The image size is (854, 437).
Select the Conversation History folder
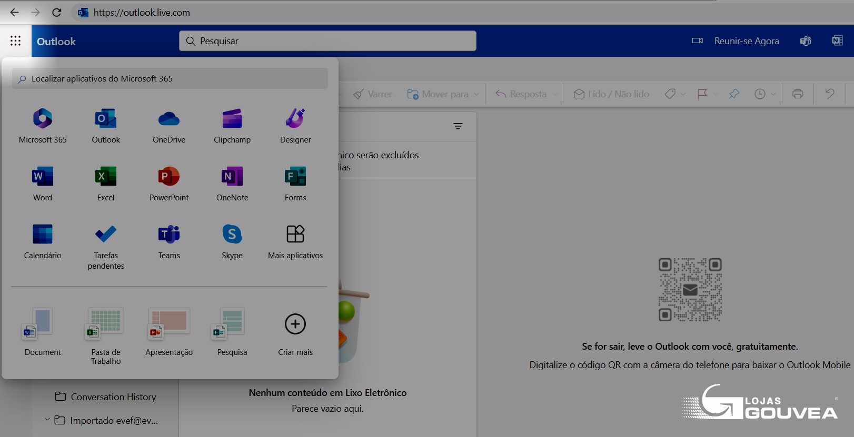105,397
